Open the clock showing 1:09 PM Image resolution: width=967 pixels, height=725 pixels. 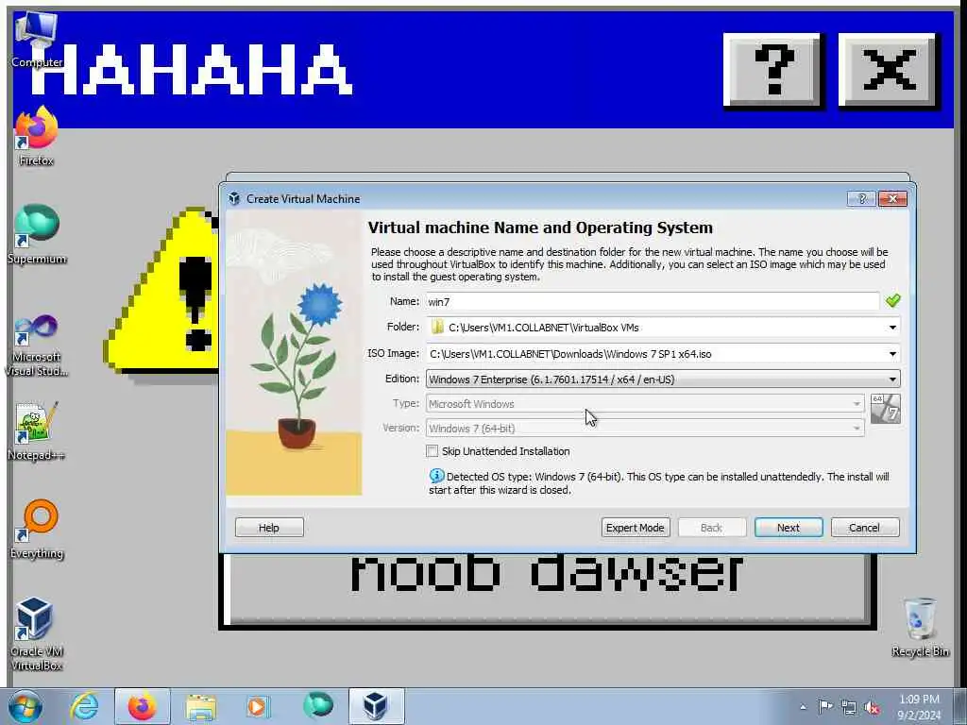click(919, 707)
